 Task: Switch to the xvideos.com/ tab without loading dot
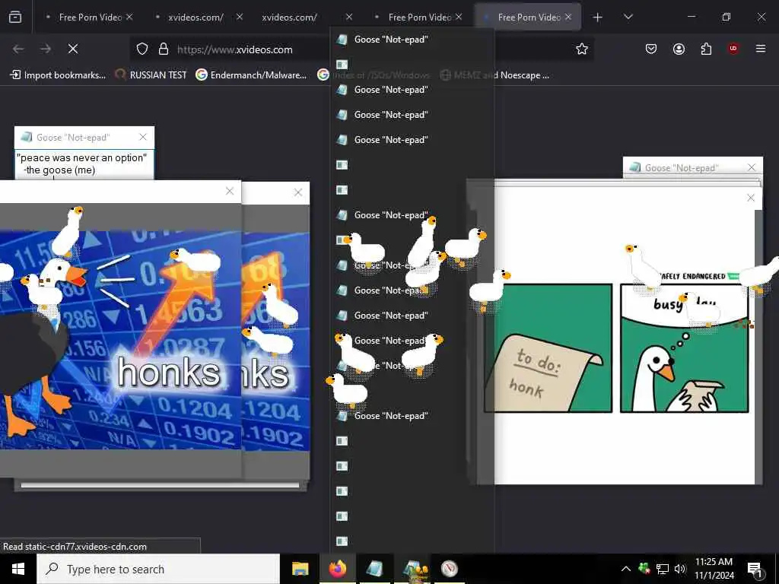click(290, 17)
